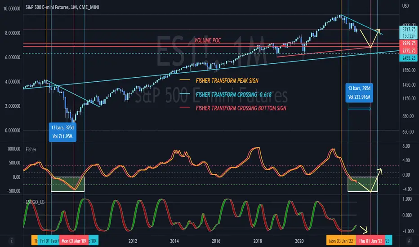
Task: Click the 2016 label on time axis
Action: pyautogui.click(x=216, y=241)
